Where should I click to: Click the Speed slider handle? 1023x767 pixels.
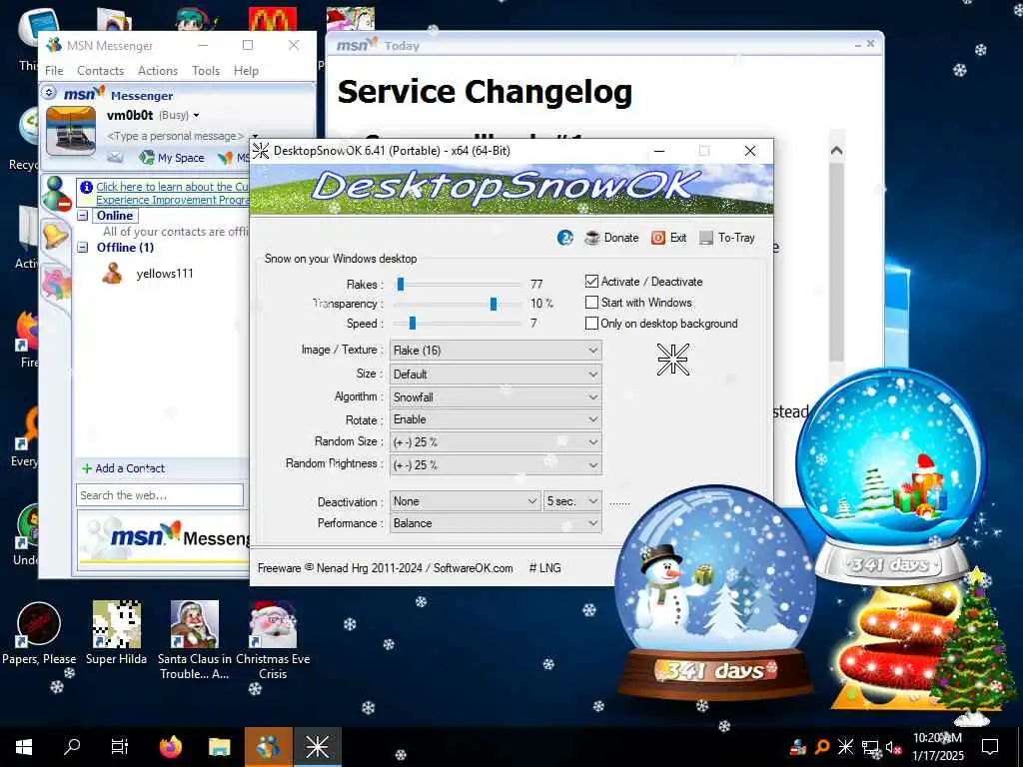(x=413, y=323)
